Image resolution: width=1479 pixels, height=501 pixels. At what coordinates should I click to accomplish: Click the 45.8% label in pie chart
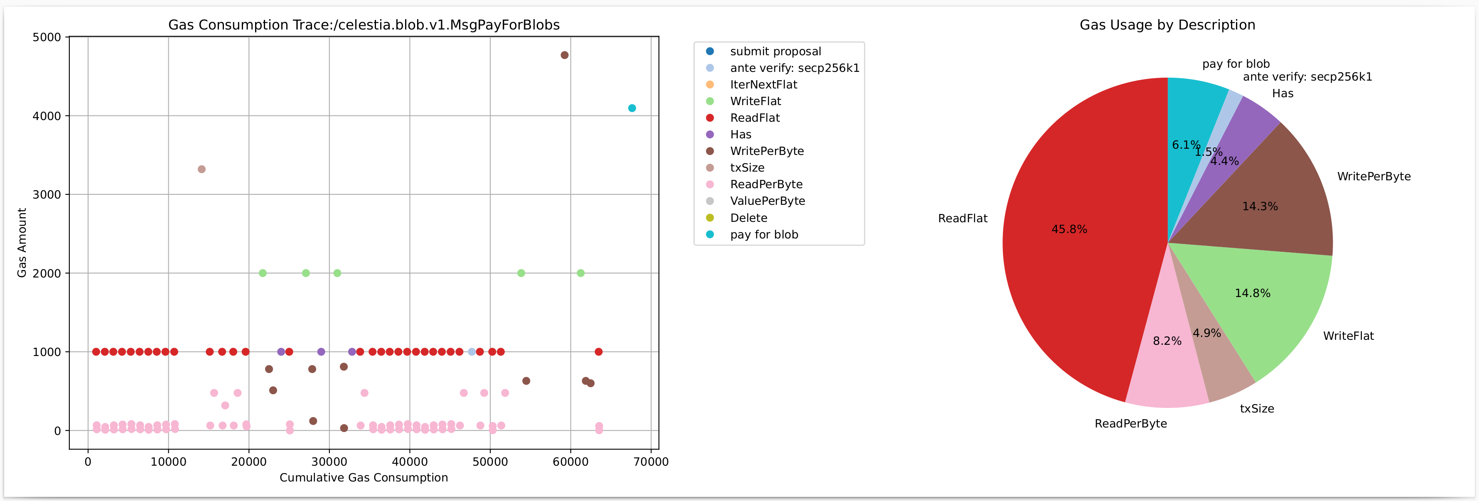pyautogui.click(x=1069, y=229)
